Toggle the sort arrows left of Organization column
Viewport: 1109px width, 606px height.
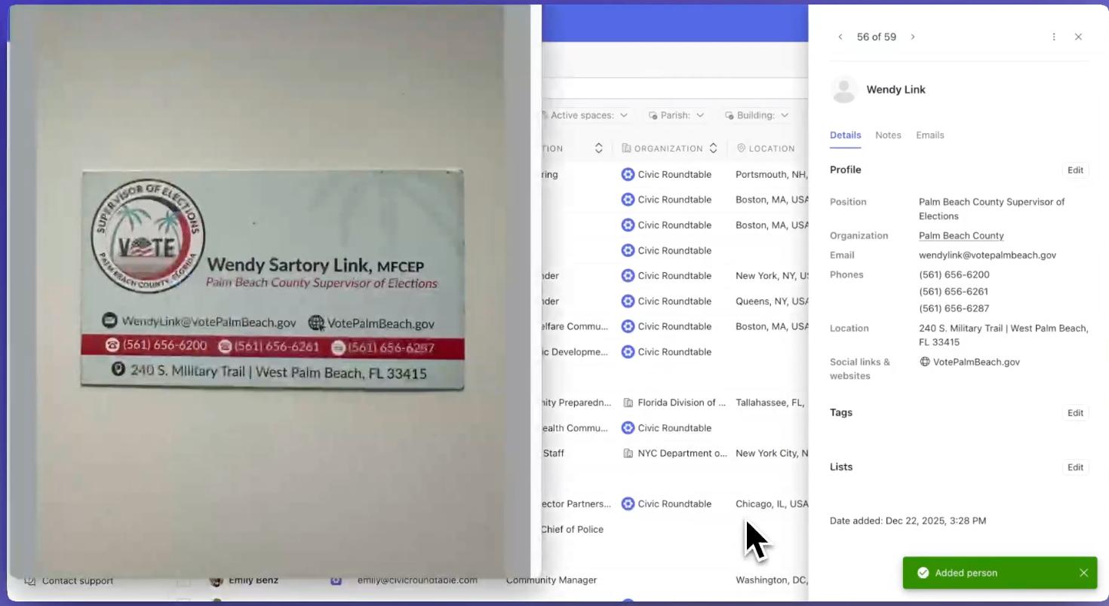tap(599, 148)
